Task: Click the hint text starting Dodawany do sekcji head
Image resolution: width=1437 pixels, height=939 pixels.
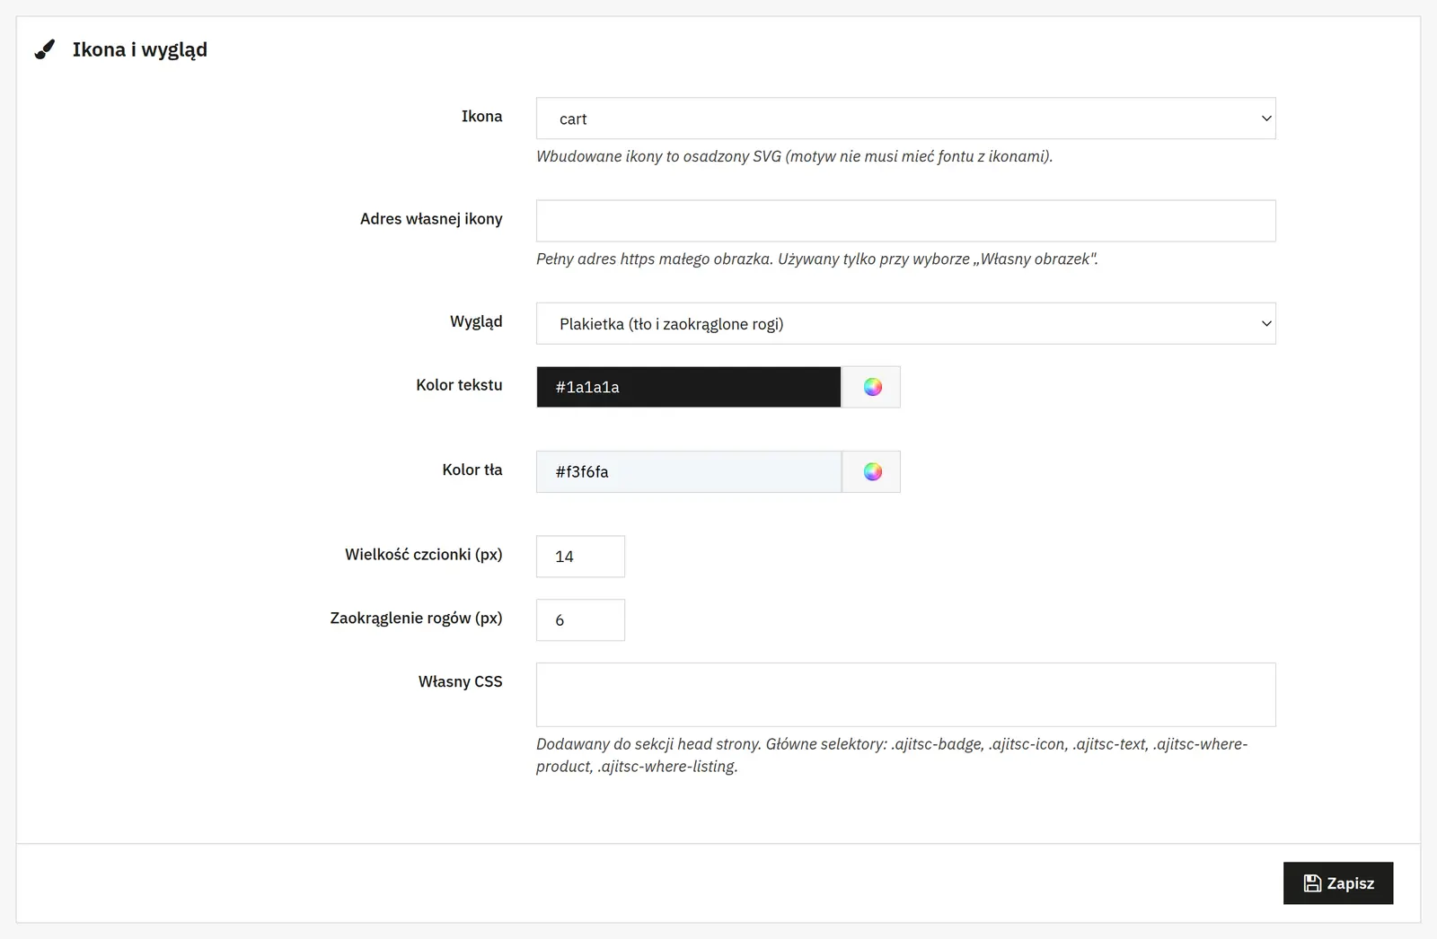Action: point(892,755)
